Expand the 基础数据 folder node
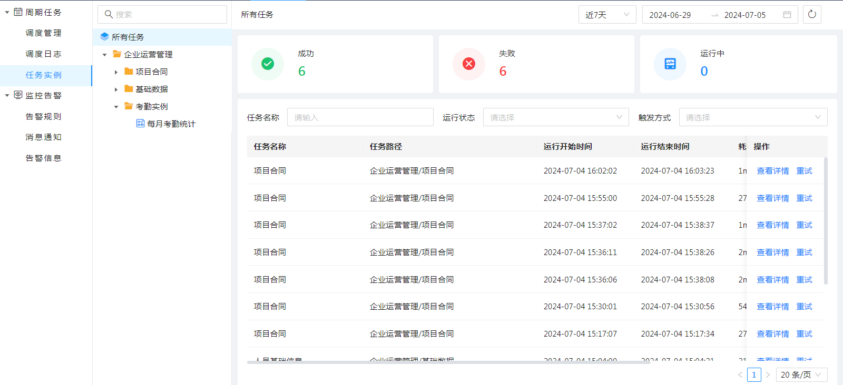The width and height of the screenshot is (843, 385). [x=116, y=89]
